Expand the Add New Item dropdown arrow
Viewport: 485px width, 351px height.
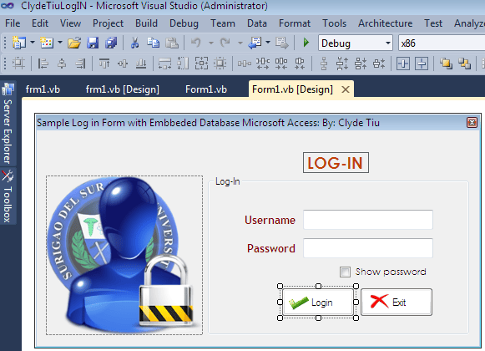(x=60, y=42)
